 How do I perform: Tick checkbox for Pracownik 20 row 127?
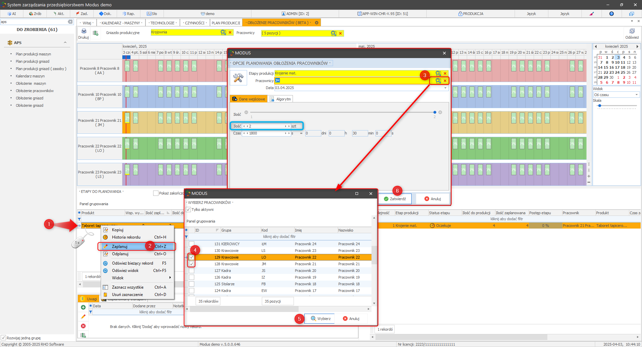pos(192,271)
